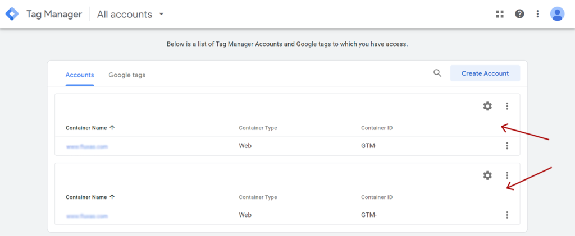Open the first account's container link

(87, 146)
